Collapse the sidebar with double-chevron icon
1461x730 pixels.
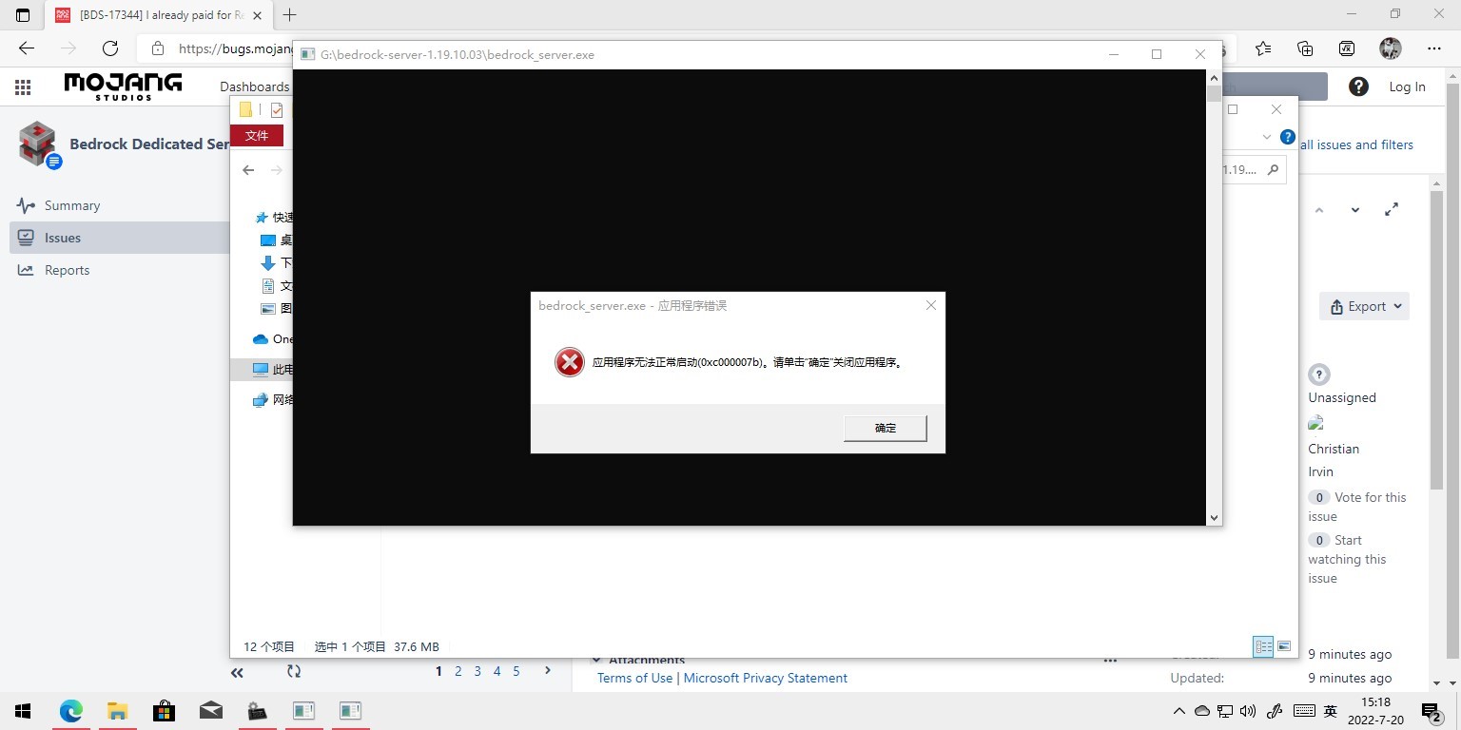click(237, 672)
